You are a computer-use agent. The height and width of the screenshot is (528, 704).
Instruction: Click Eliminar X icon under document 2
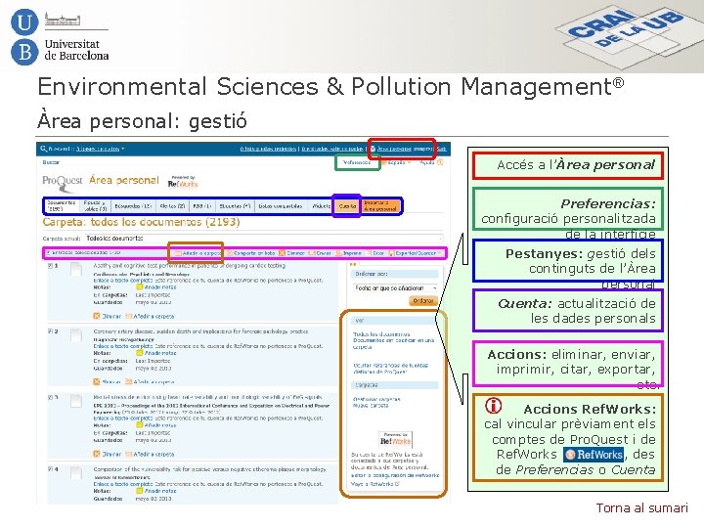pos(97,381)
